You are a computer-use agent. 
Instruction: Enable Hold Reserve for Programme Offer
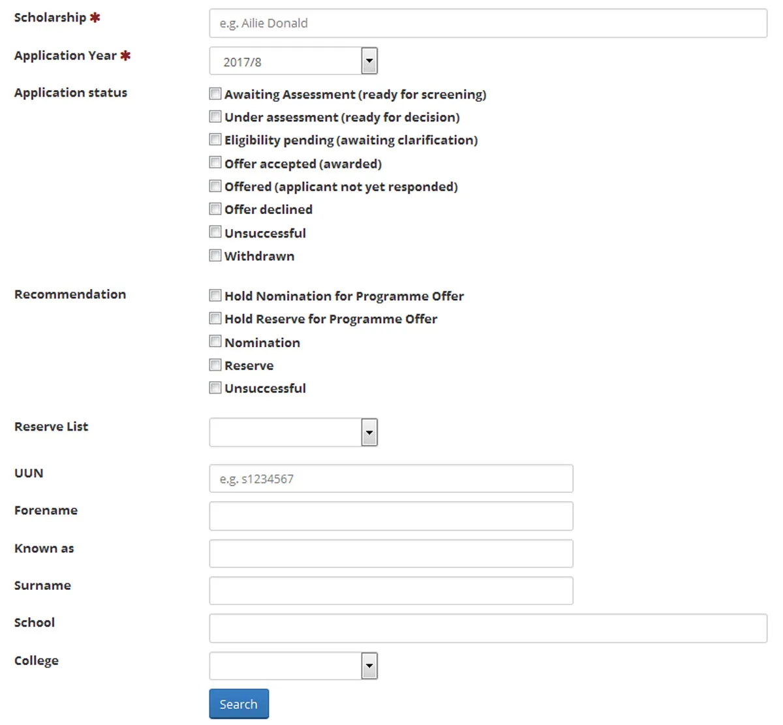(x=215, y=318)
